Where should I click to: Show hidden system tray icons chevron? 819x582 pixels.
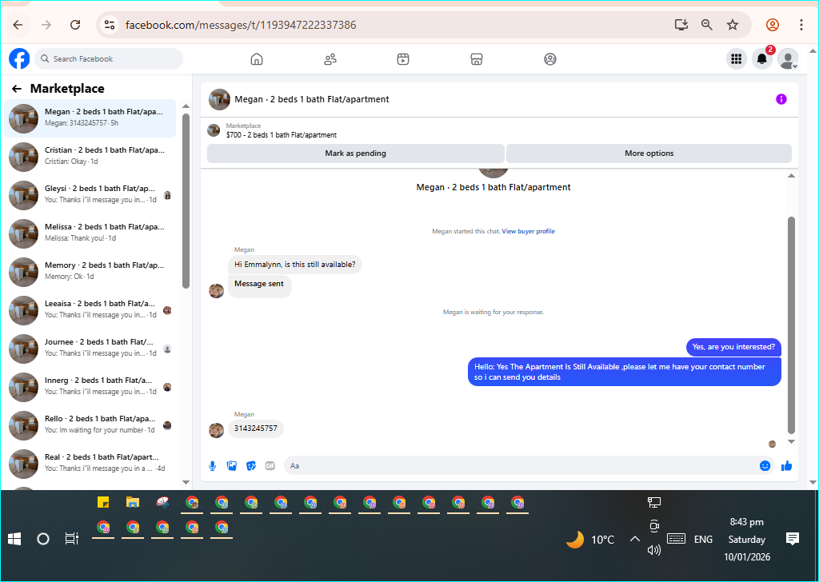[x=634, y=539]
